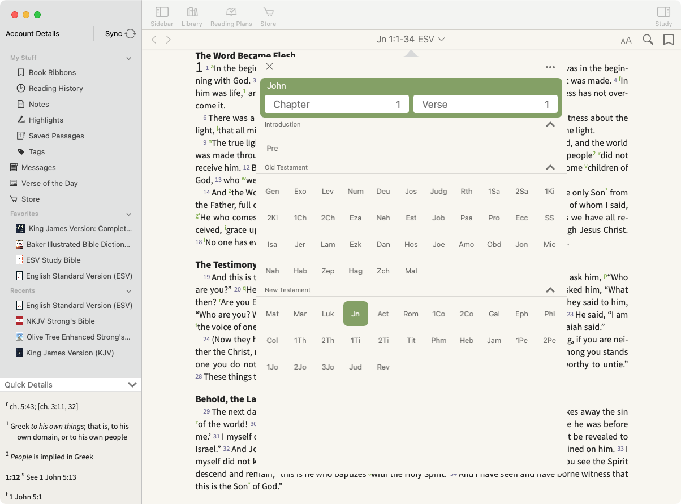Go back with left arrow
This screenshot has width=681, height=504.
point(154,40)
